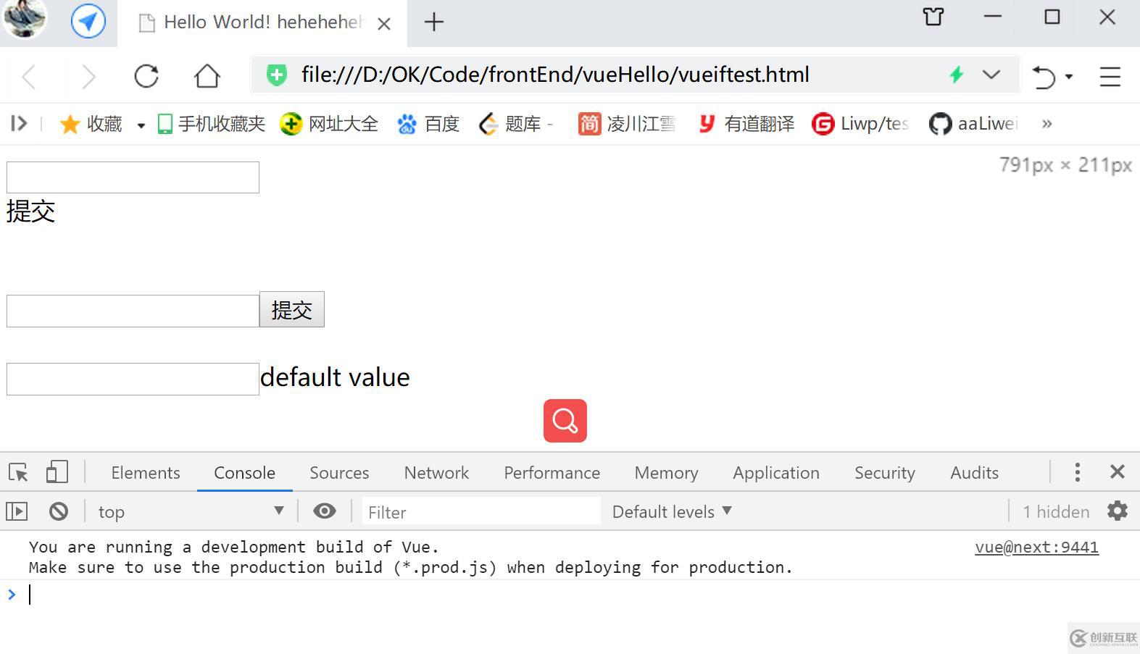Open the 题库 bookmark

(x=516, y=124)
